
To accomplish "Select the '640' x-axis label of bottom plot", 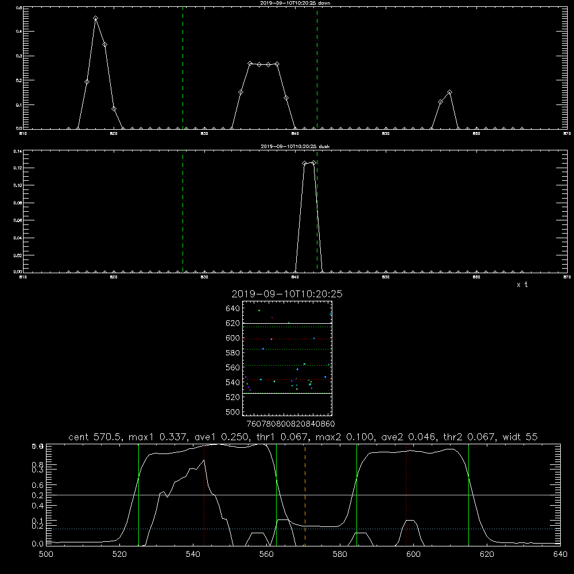I will coord(560,554).
